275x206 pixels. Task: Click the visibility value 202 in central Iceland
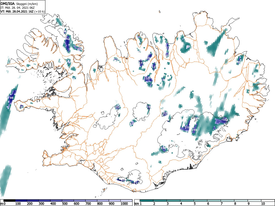pos(117,107)
